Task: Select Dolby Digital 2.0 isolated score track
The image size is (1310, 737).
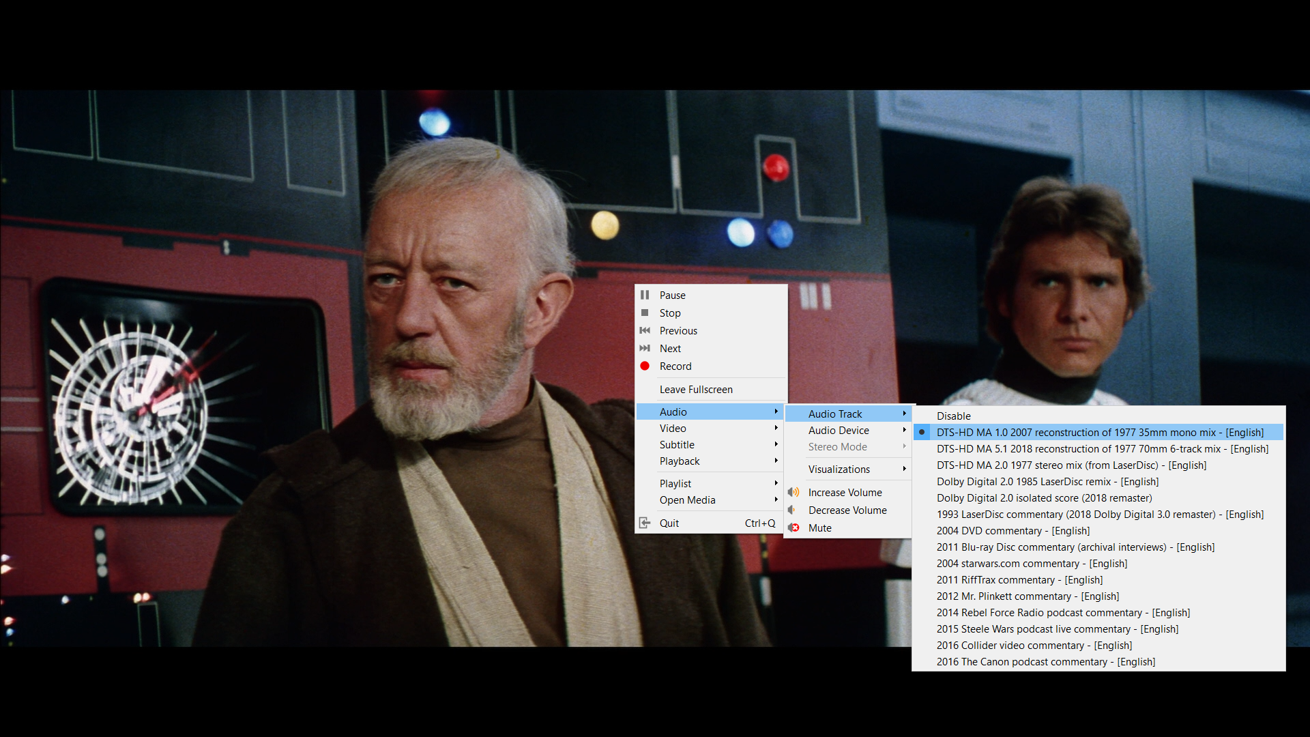Action: 1098,497
